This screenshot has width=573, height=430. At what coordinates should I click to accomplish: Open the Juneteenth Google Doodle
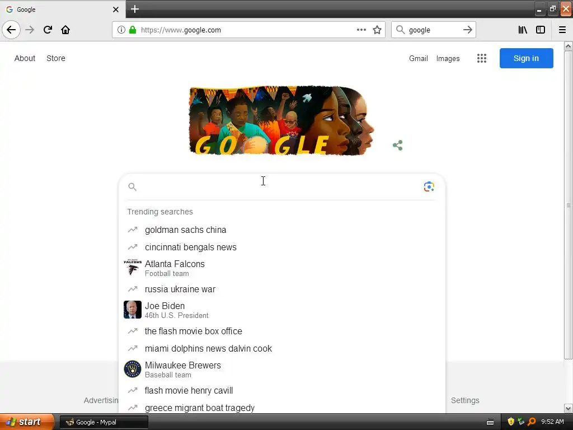tap(281, 120)
